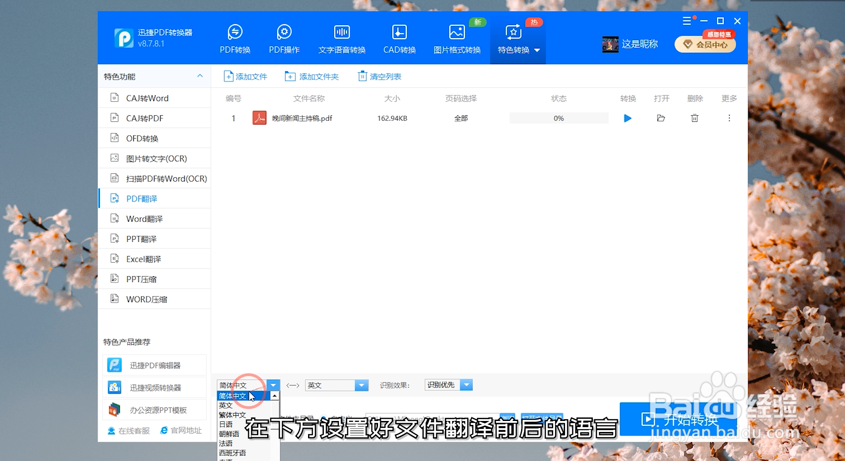
Task: Click the 开始转换 start button
Action: (x=679, y=419)
